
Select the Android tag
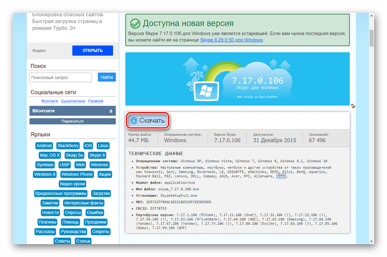pos(44,146)
